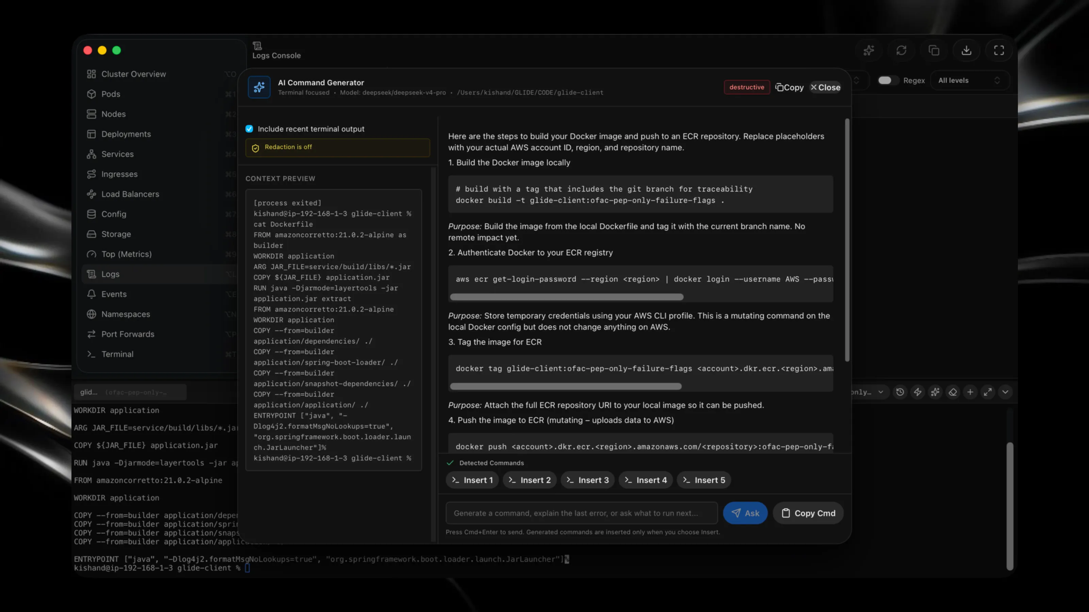Clear terminal with the eraser icon
Screen dimensions: 1089x612
[953, 392]
